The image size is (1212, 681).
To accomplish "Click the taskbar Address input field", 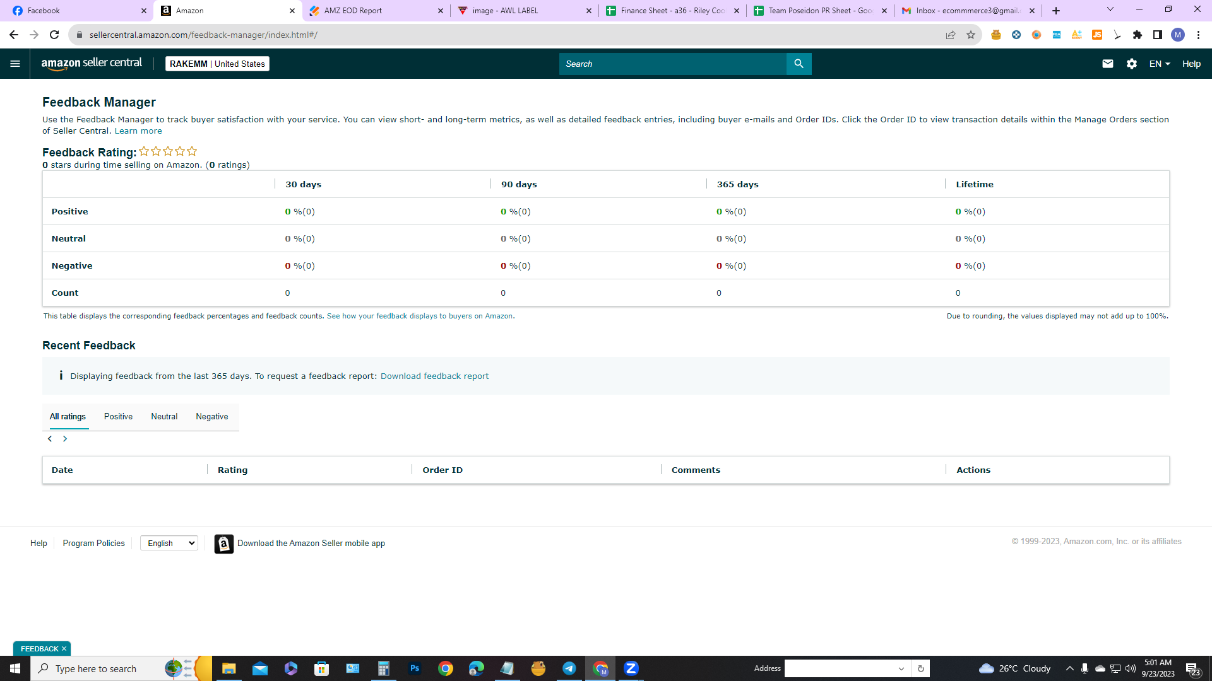I will [840, 668].
